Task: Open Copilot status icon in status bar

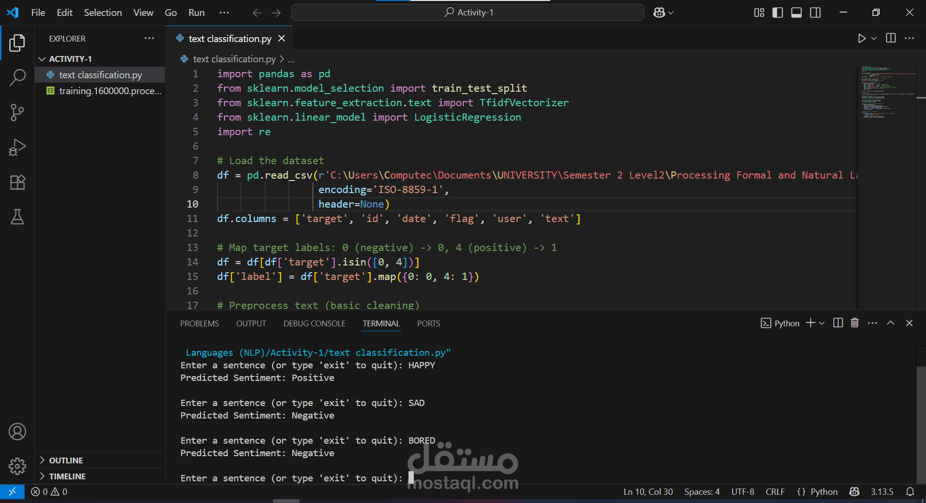Action: point(855,491)
